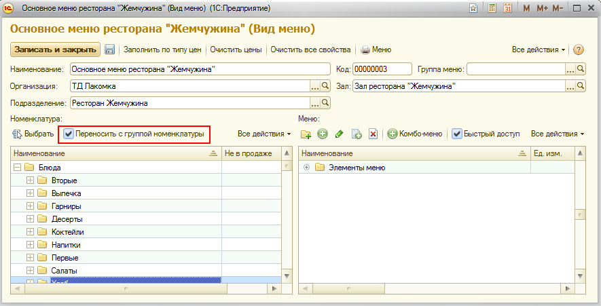The width and height of the screenshot is (601, 306).
Task: Click the create new group folder icon
Action: click(306, 134)
